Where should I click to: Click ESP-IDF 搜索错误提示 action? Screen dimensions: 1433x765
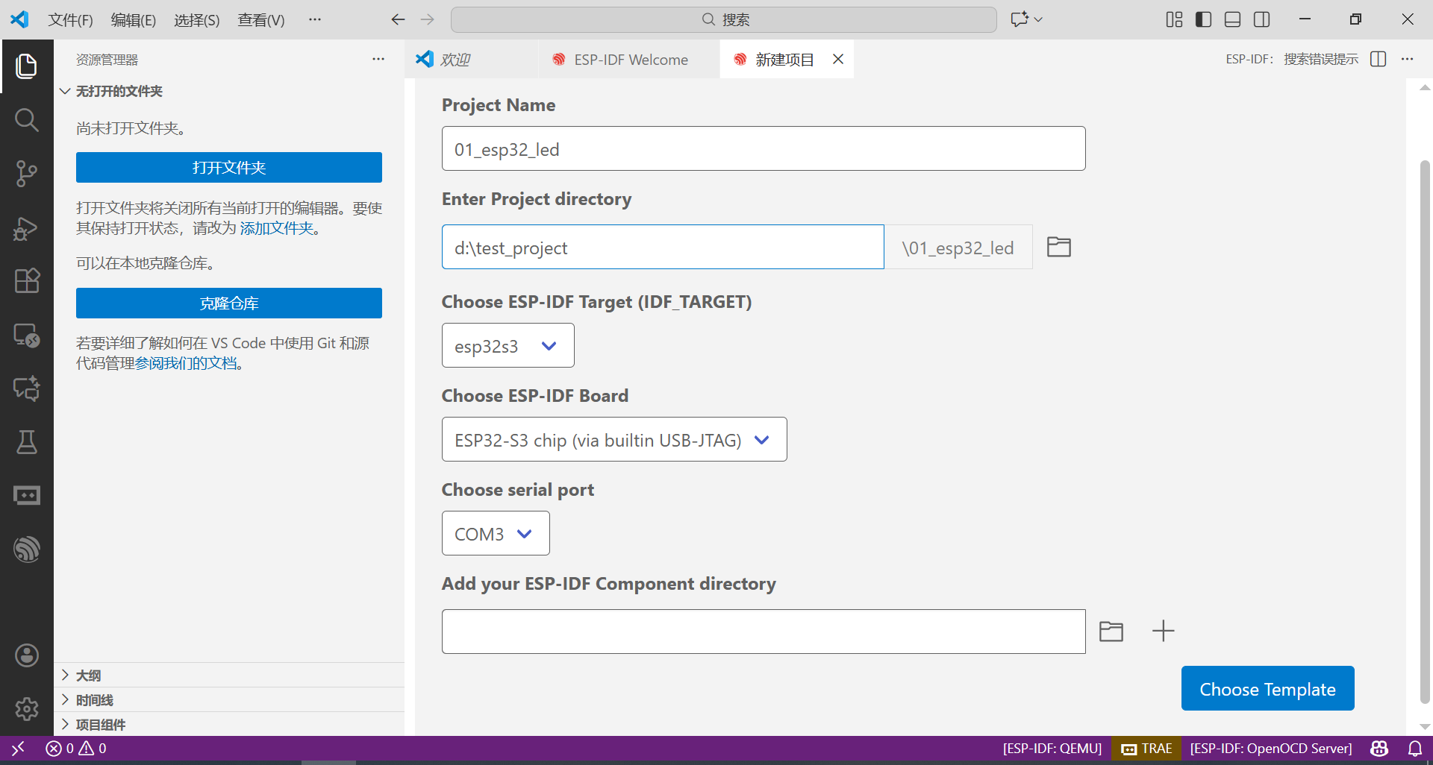coord(1292,59)
